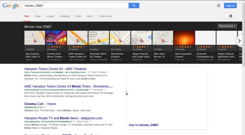
Task: Expand arrow next to amctheatres.com URL
Action: (89, 72)
